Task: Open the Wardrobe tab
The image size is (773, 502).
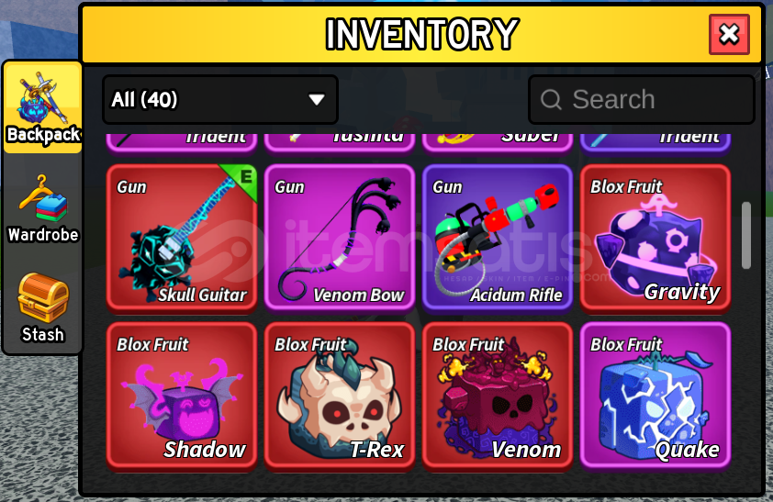Action: 43,208
